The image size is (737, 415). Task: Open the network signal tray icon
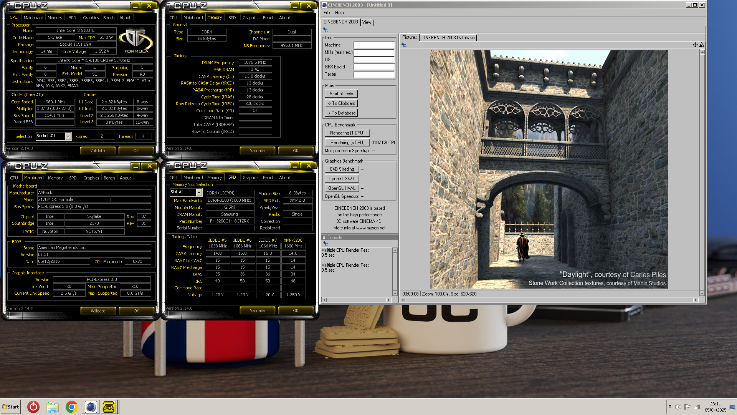pyautogui.click(x=697, y=407)
